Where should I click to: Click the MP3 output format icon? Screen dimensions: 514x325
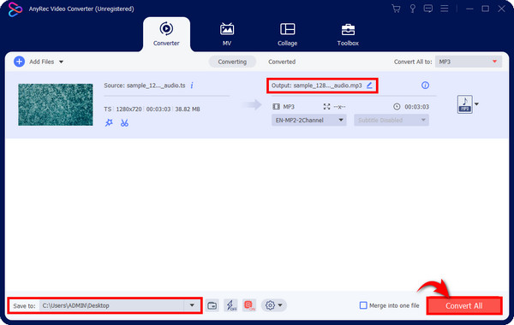pyautogui.click(x=465, y=104)
